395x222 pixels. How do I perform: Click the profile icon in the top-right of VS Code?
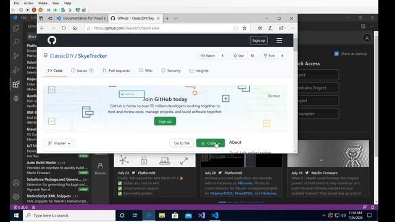point(367,38)
